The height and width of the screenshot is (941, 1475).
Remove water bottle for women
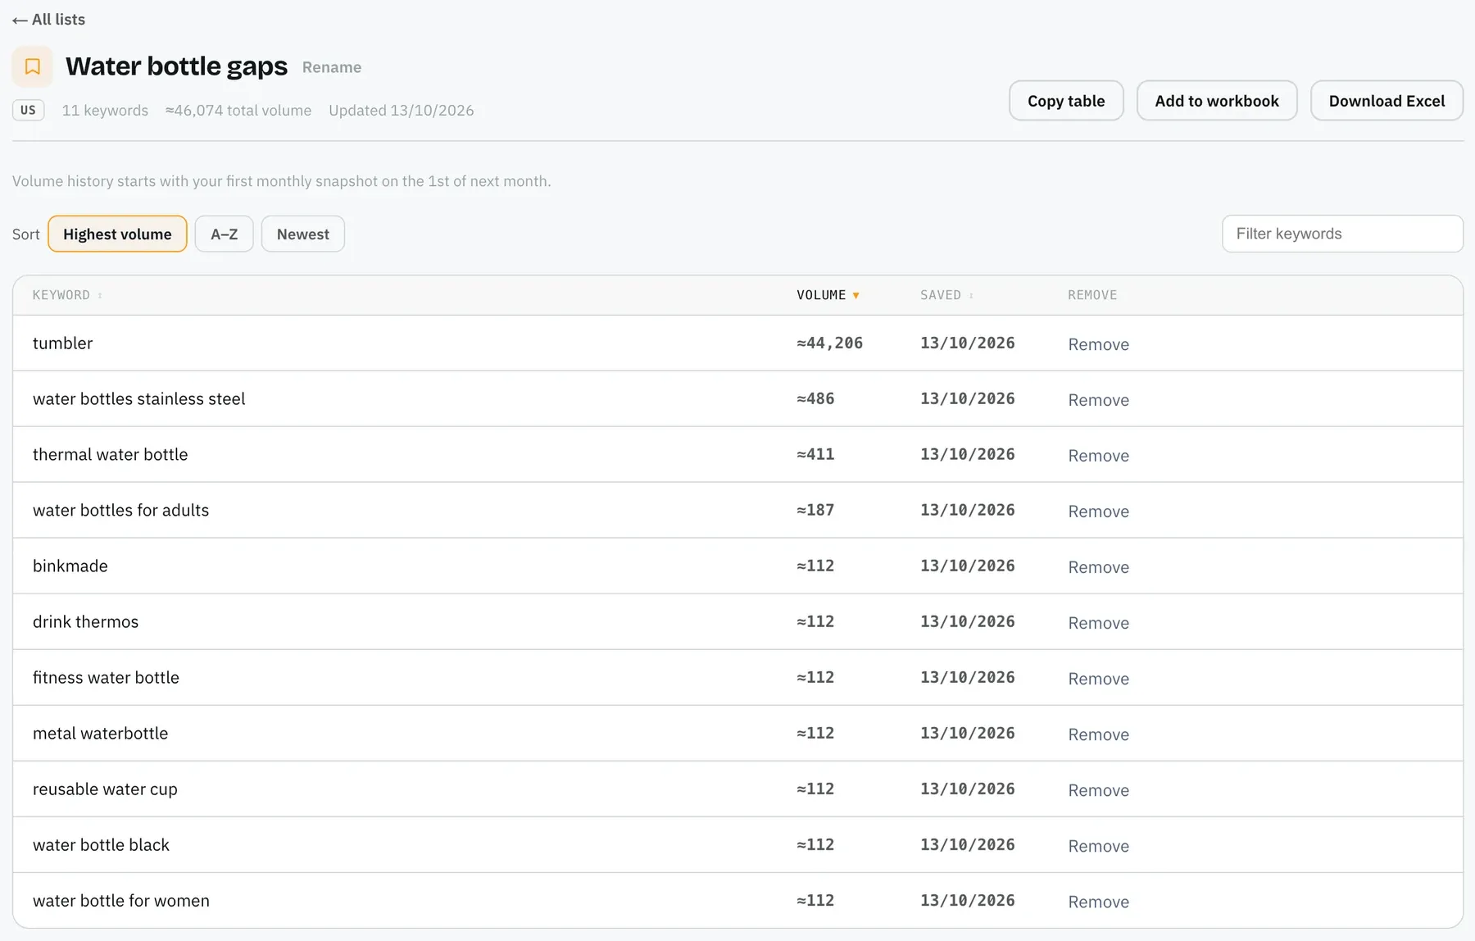pyautogui.click(x=1098, y=902)
